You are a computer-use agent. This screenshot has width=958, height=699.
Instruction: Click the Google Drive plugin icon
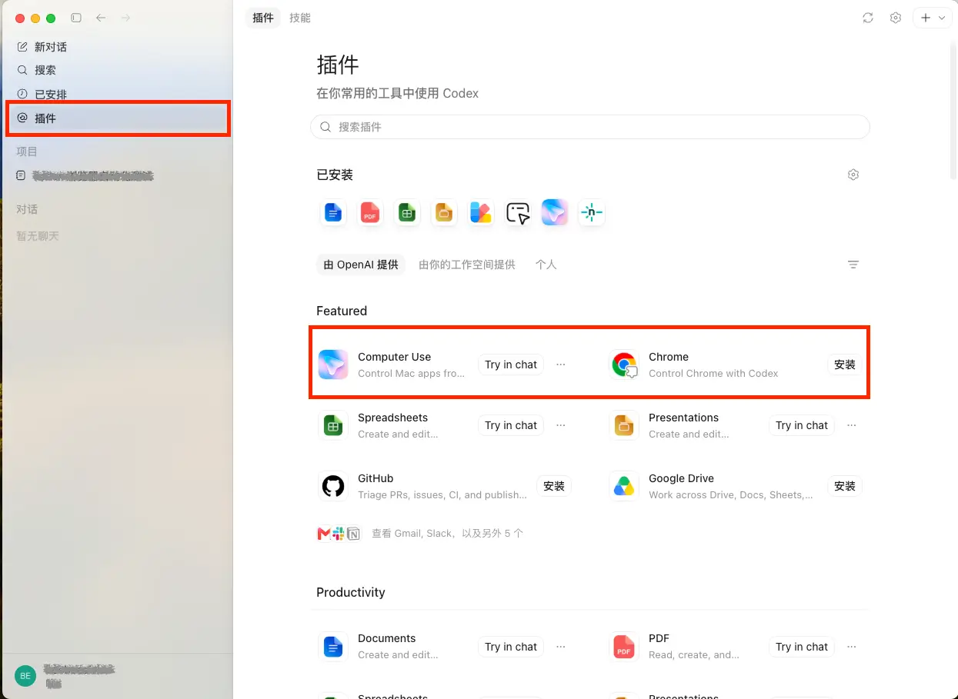[624, 486]
